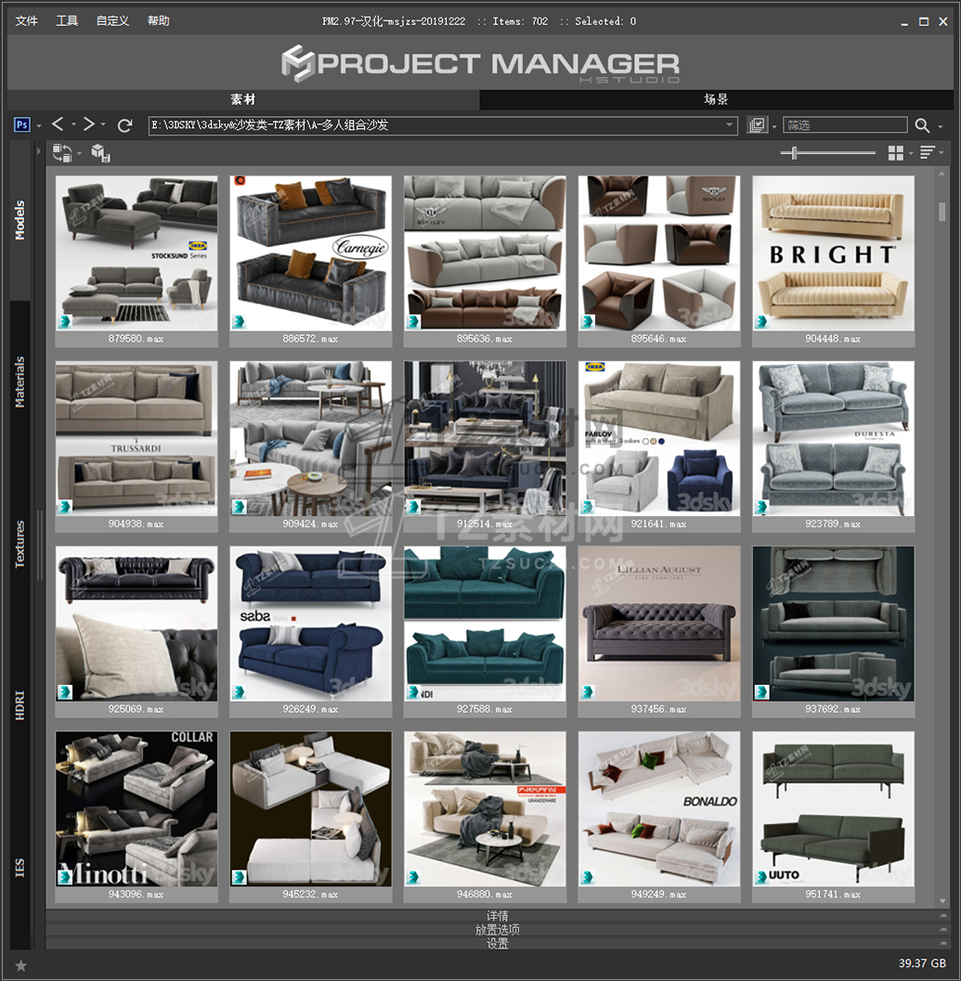
Task: Select the HDRI side tab
Action: click(x=20, y=705)
